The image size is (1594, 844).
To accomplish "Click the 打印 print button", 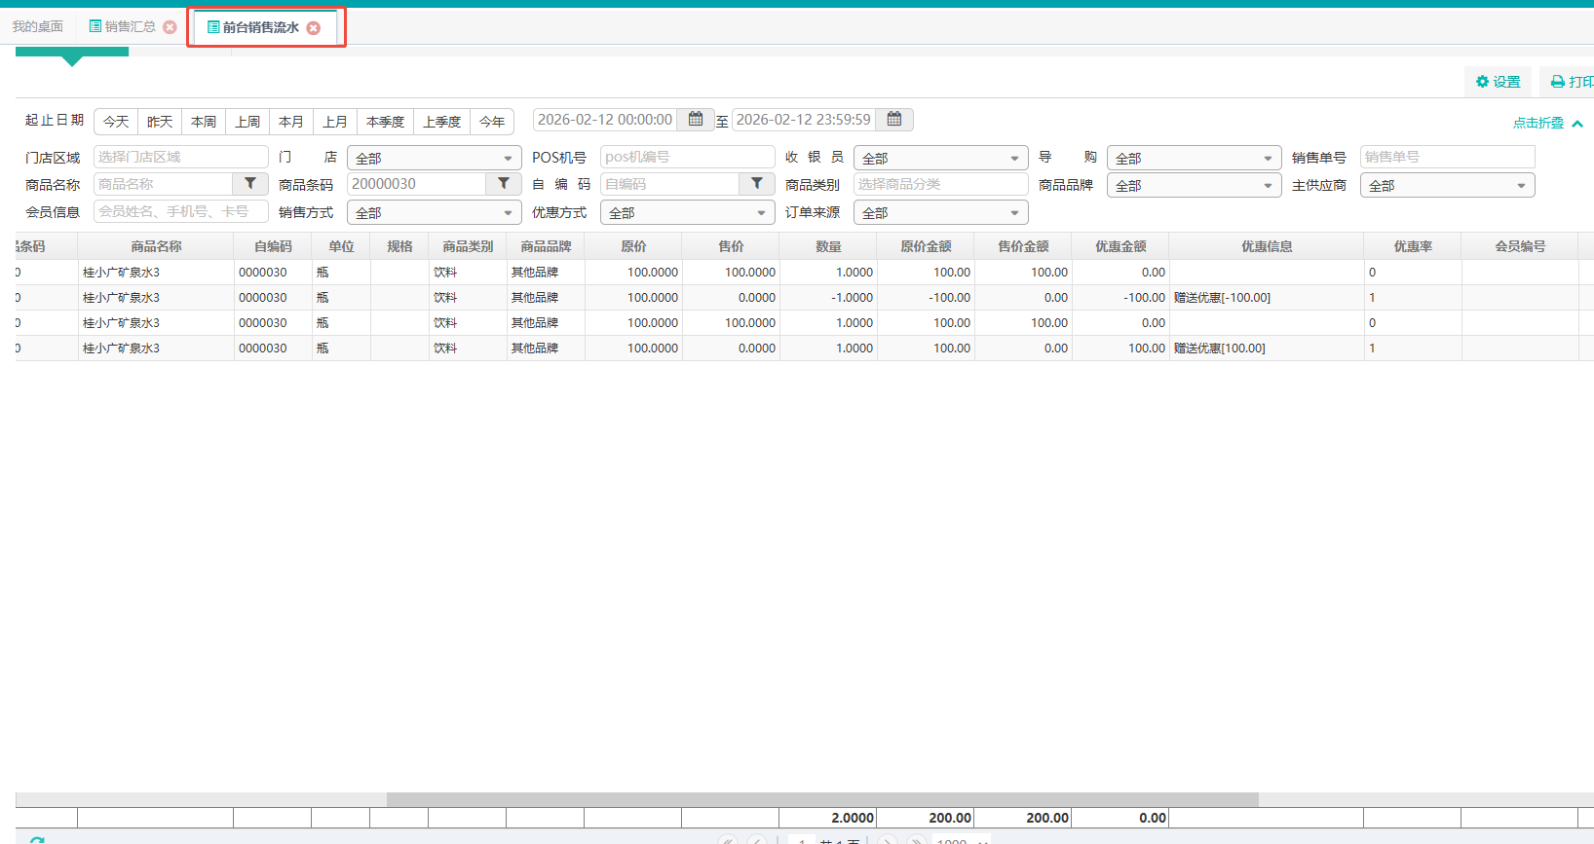I will pyautogui.click(x=1571, y=82).
